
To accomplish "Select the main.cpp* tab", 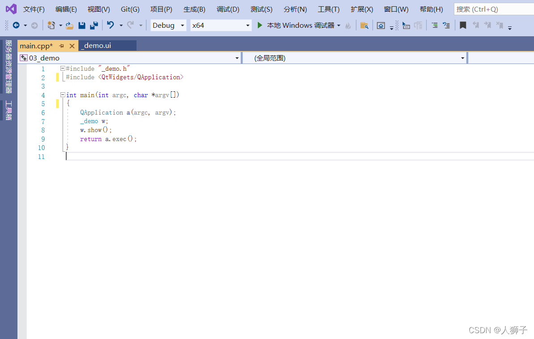I will [x=36, y=46].
